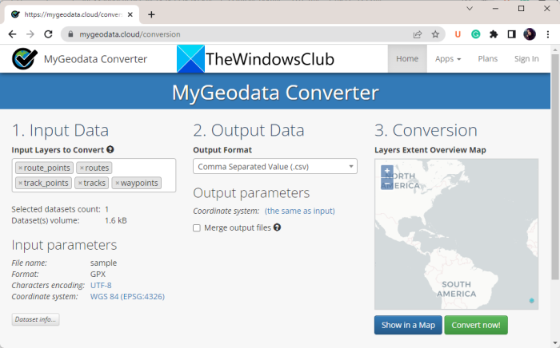The image size is (560, 348).
Task: Click the MyGeodata checkmark logo
Action: tap(24, 59)
